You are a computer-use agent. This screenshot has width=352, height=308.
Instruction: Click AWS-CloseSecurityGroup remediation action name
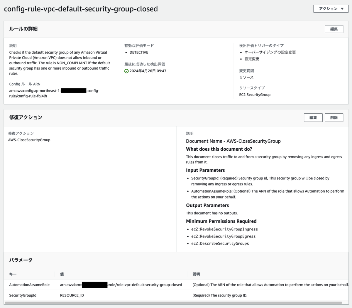tap(29, 140)
